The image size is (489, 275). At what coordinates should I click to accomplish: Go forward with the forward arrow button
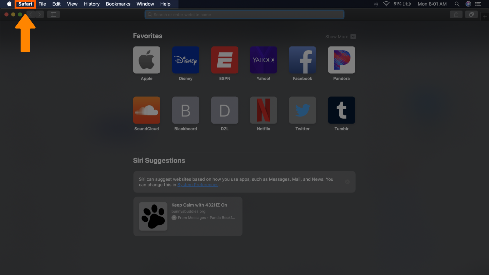tap(40, 14)
